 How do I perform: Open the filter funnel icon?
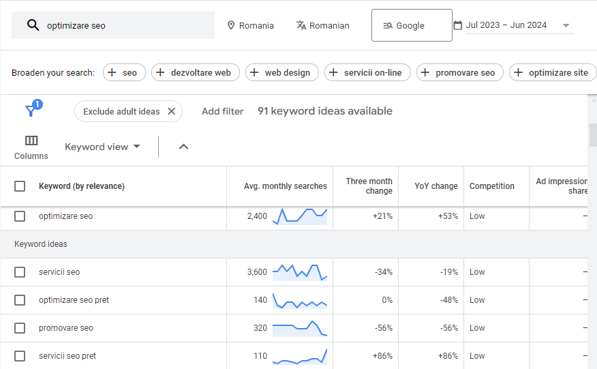coord(31,110)
